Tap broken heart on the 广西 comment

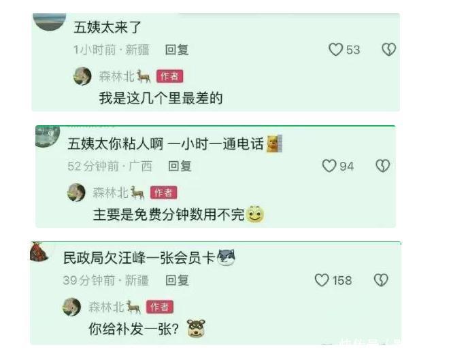point(383,166)
